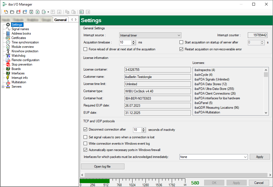This screenshot has height=187, width=273.
Task: Expand the Servers tree node
Action: tap(3, 87)
